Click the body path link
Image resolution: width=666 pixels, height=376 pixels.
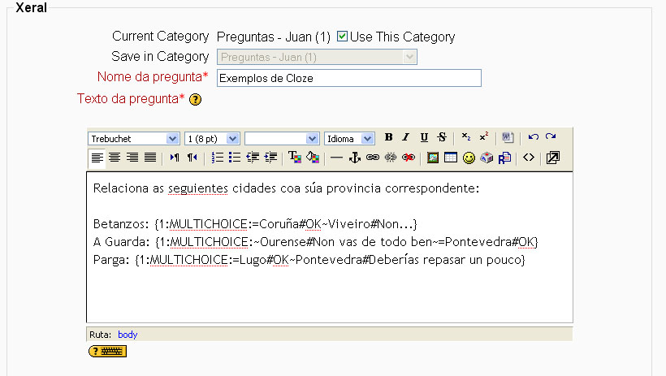(x=128, y=334)
